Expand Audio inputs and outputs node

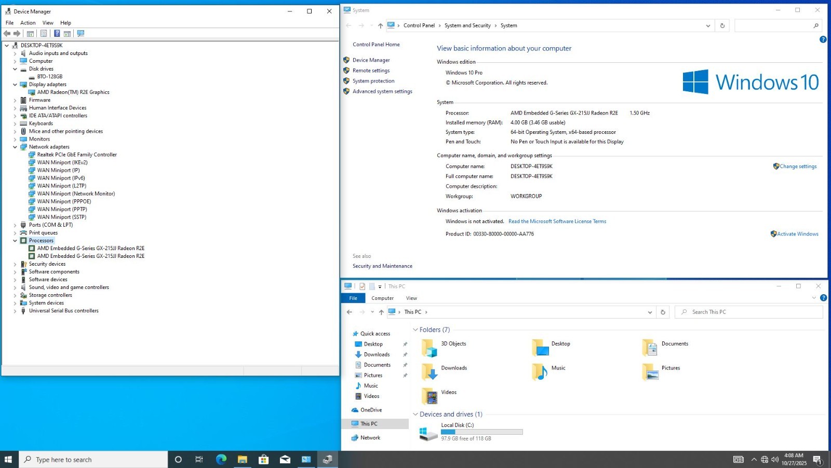click(x=15, y=53)
